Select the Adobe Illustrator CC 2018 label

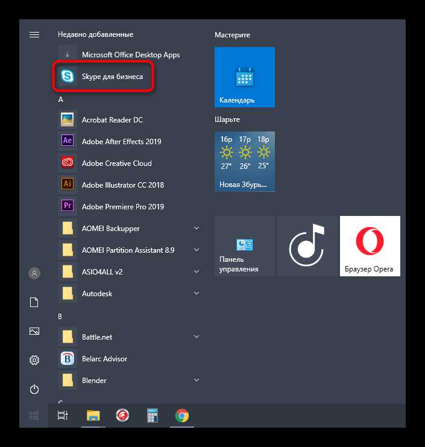coord(123,185)
